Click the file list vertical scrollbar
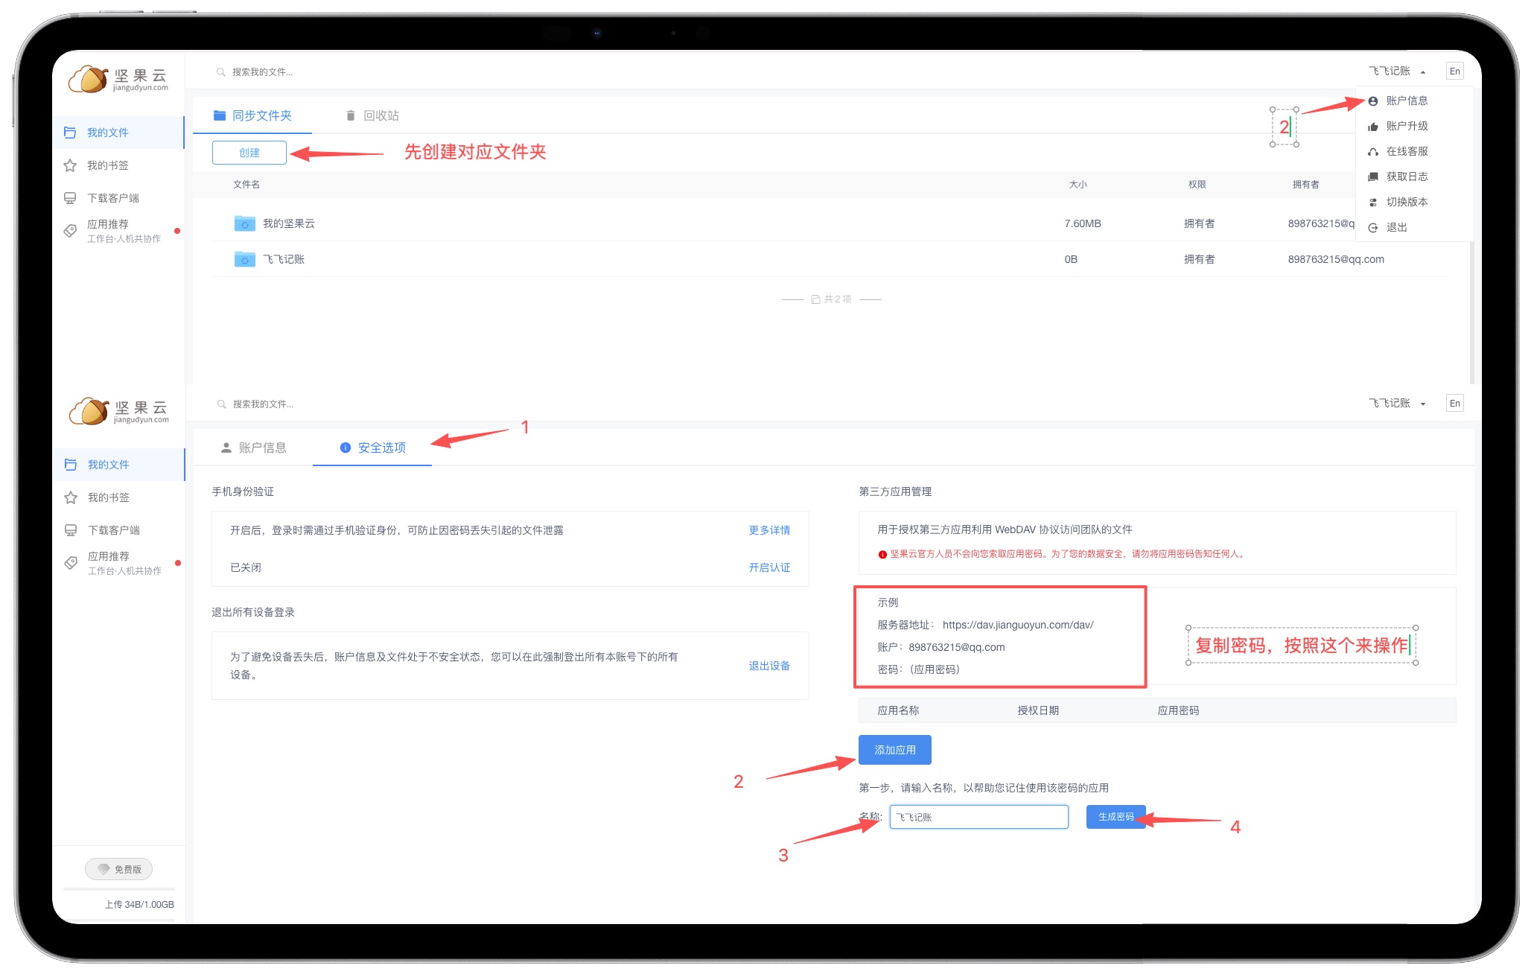1534x974 pixels. [1472, 313]
